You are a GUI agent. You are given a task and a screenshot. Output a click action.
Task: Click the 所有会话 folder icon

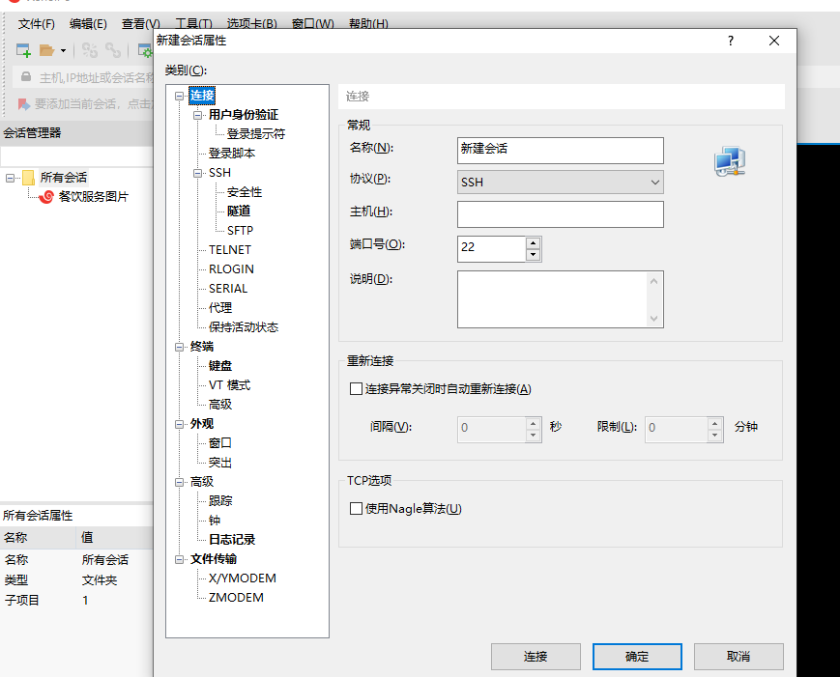coord(28,177)
